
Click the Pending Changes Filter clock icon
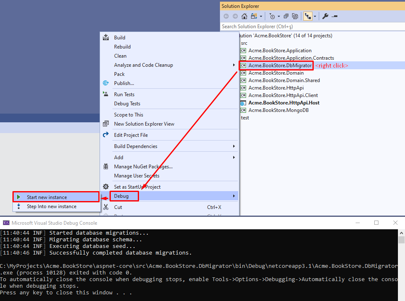[272, 16]
